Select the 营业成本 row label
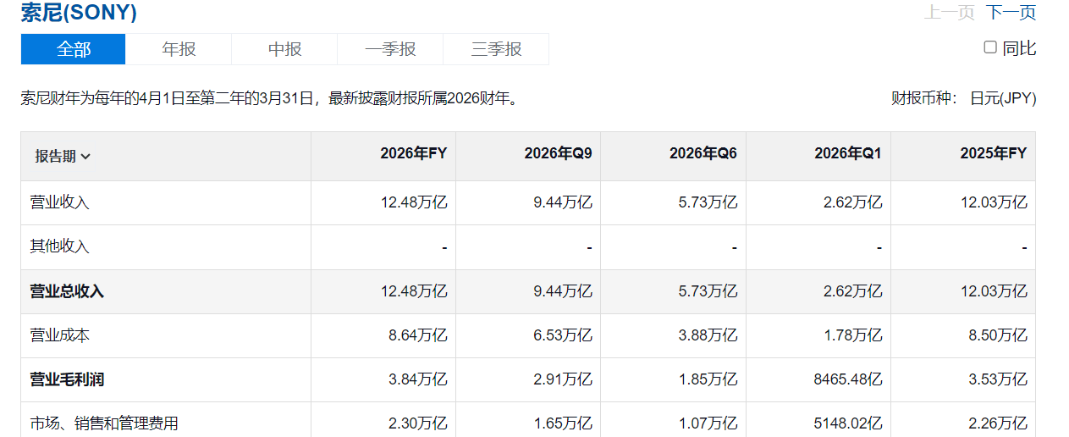This screenshot has height=437, width=1069. point(59,335)
